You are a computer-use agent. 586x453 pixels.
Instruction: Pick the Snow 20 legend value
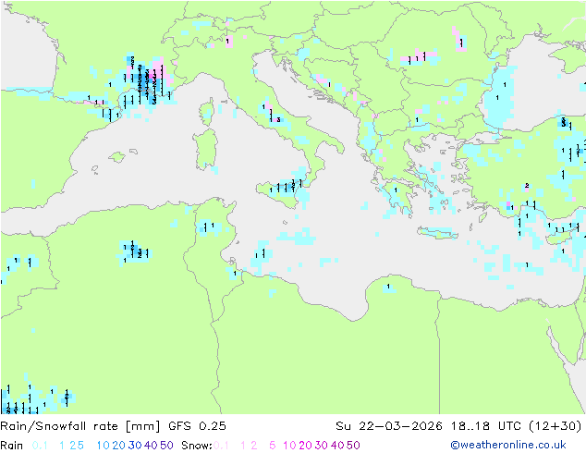(x=305, y=446)
